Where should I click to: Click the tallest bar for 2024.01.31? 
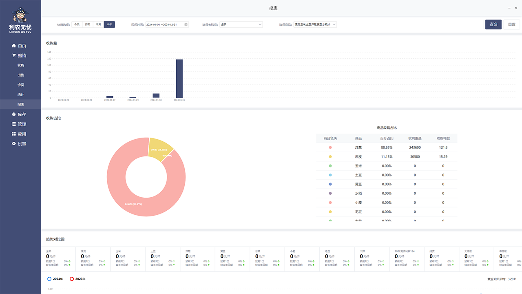[x=179, y=78]
